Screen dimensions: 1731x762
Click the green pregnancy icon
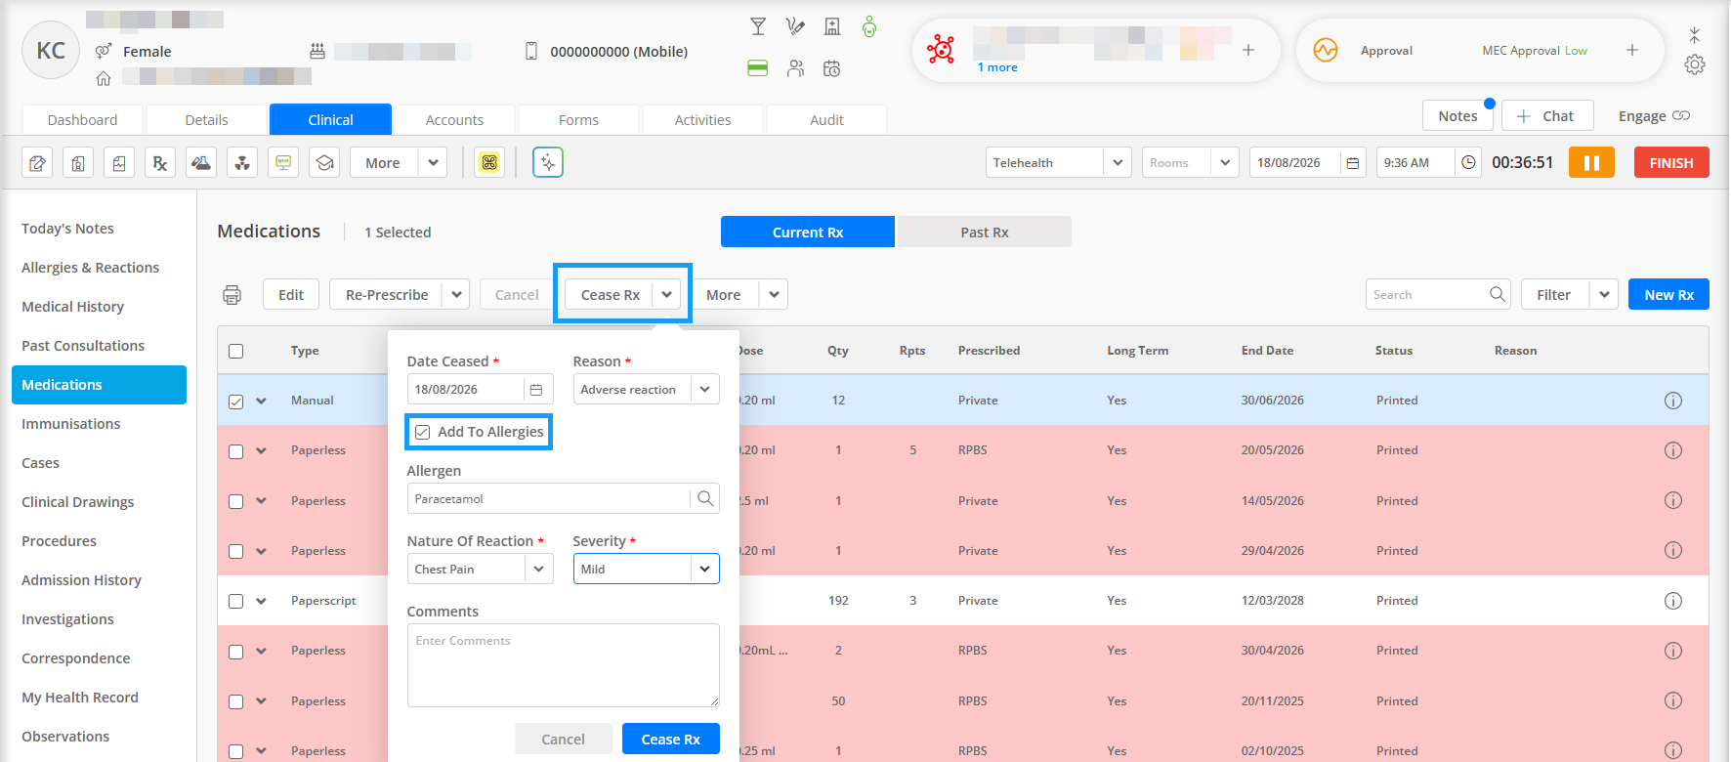point(869,26)
